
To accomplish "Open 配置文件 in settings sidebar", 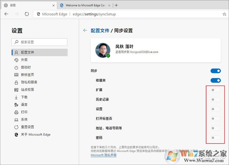I will click(x=40, y=52).
